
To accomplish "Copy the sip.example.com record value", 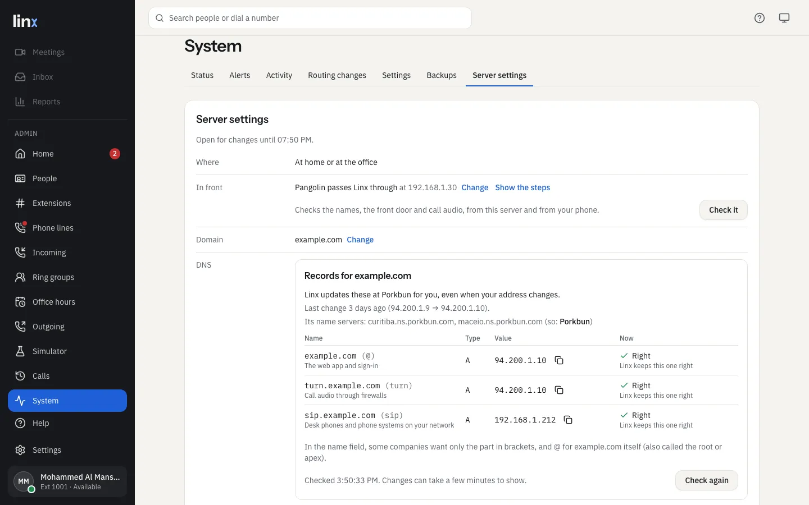I will tap(568, 420).
